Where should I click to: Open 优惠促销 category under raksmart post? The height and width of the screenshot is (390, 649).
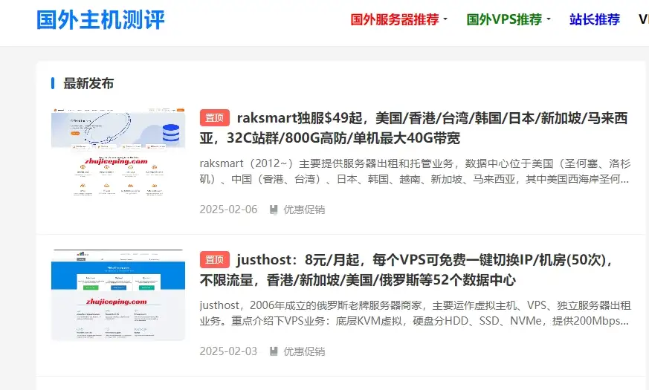click(x=304, y=209)
